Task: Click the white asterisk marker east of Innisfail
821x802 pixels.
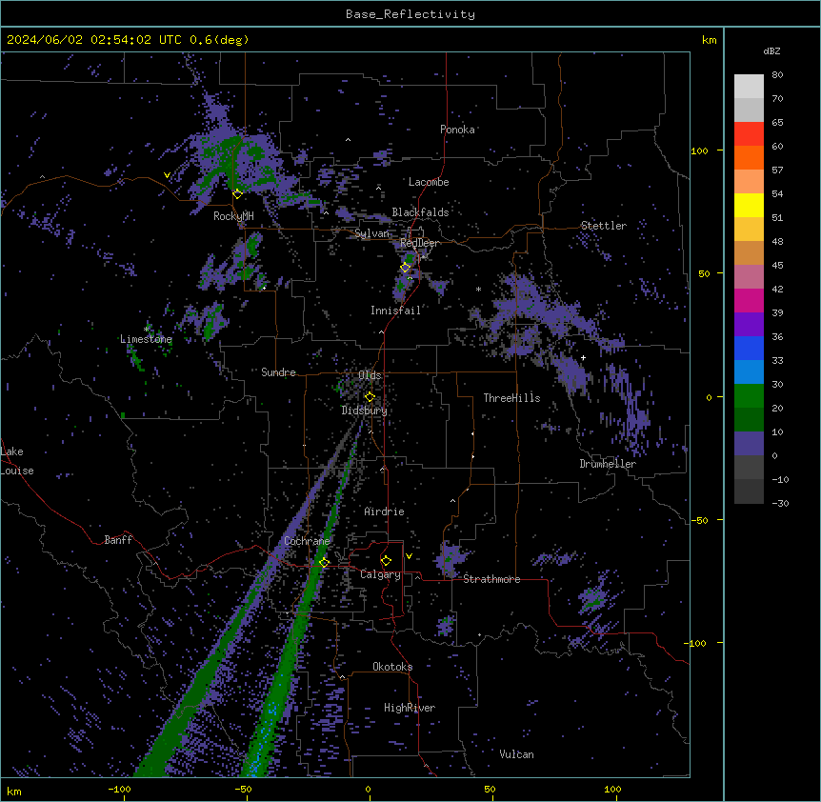Action: coord(478,289)
